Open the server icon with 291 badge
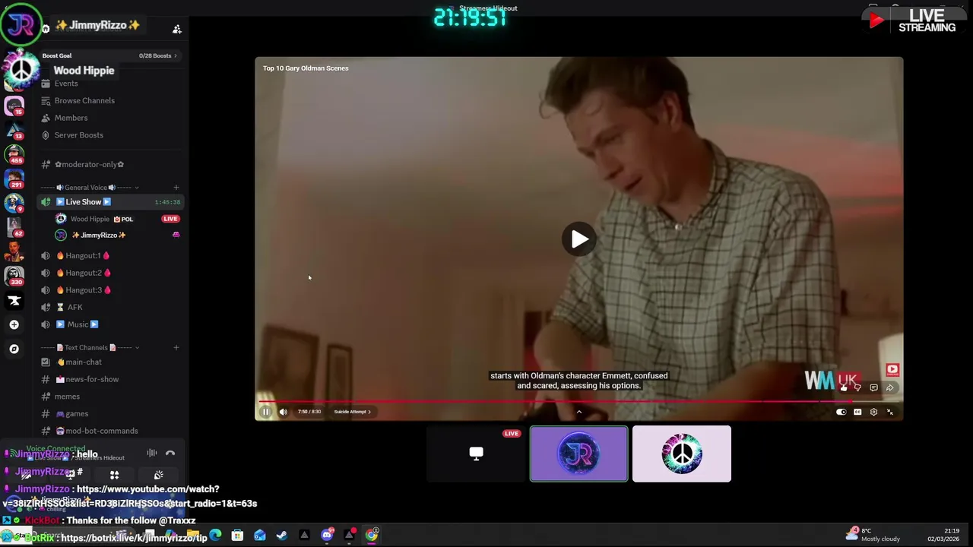 (x=14, y=179)
